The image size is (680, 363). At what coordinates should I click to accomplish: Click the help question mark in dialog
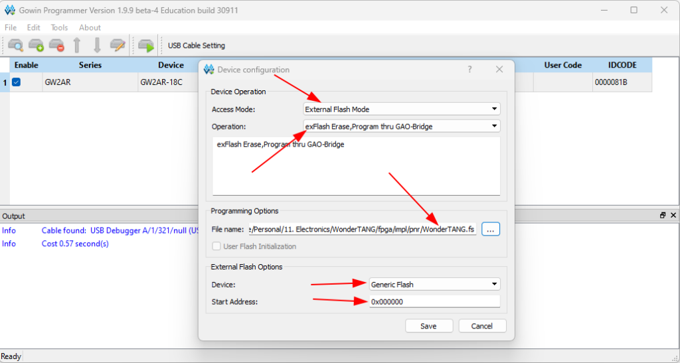469,69
